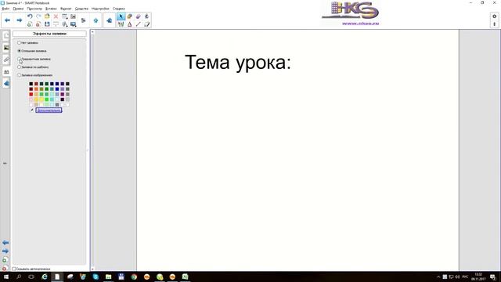Open the View menu
501x282 pixels.
coord(34,9)
